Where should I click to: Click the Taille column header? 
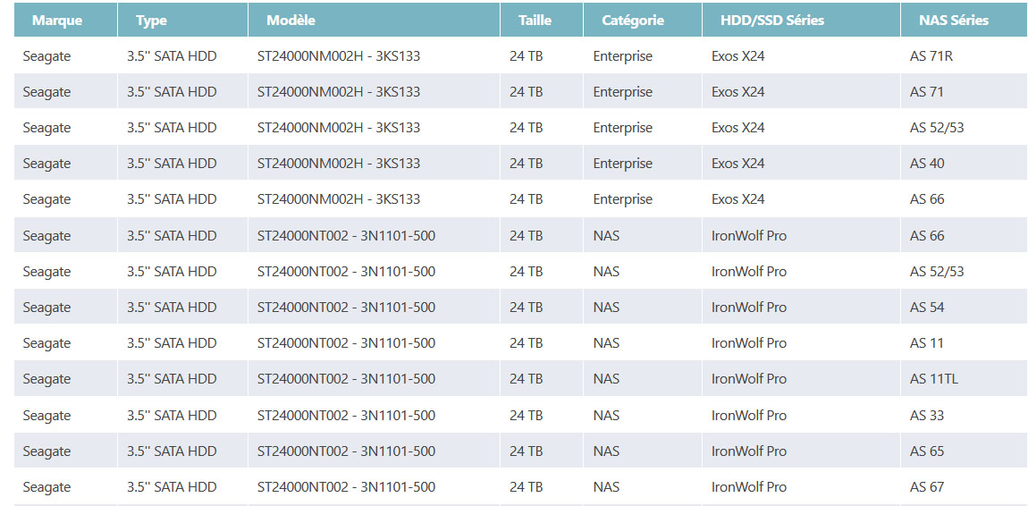pyautogui.click(x=535, y=20)
